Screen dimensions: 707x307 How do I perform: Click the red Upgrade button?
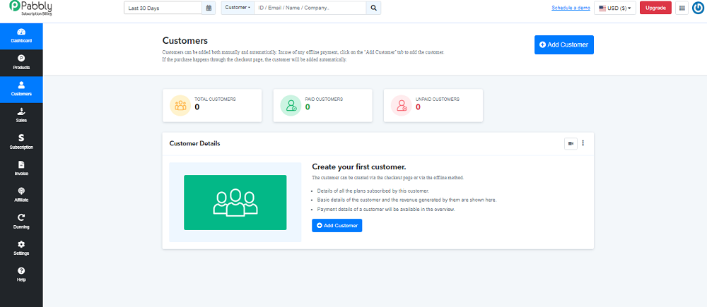(655, 8)
